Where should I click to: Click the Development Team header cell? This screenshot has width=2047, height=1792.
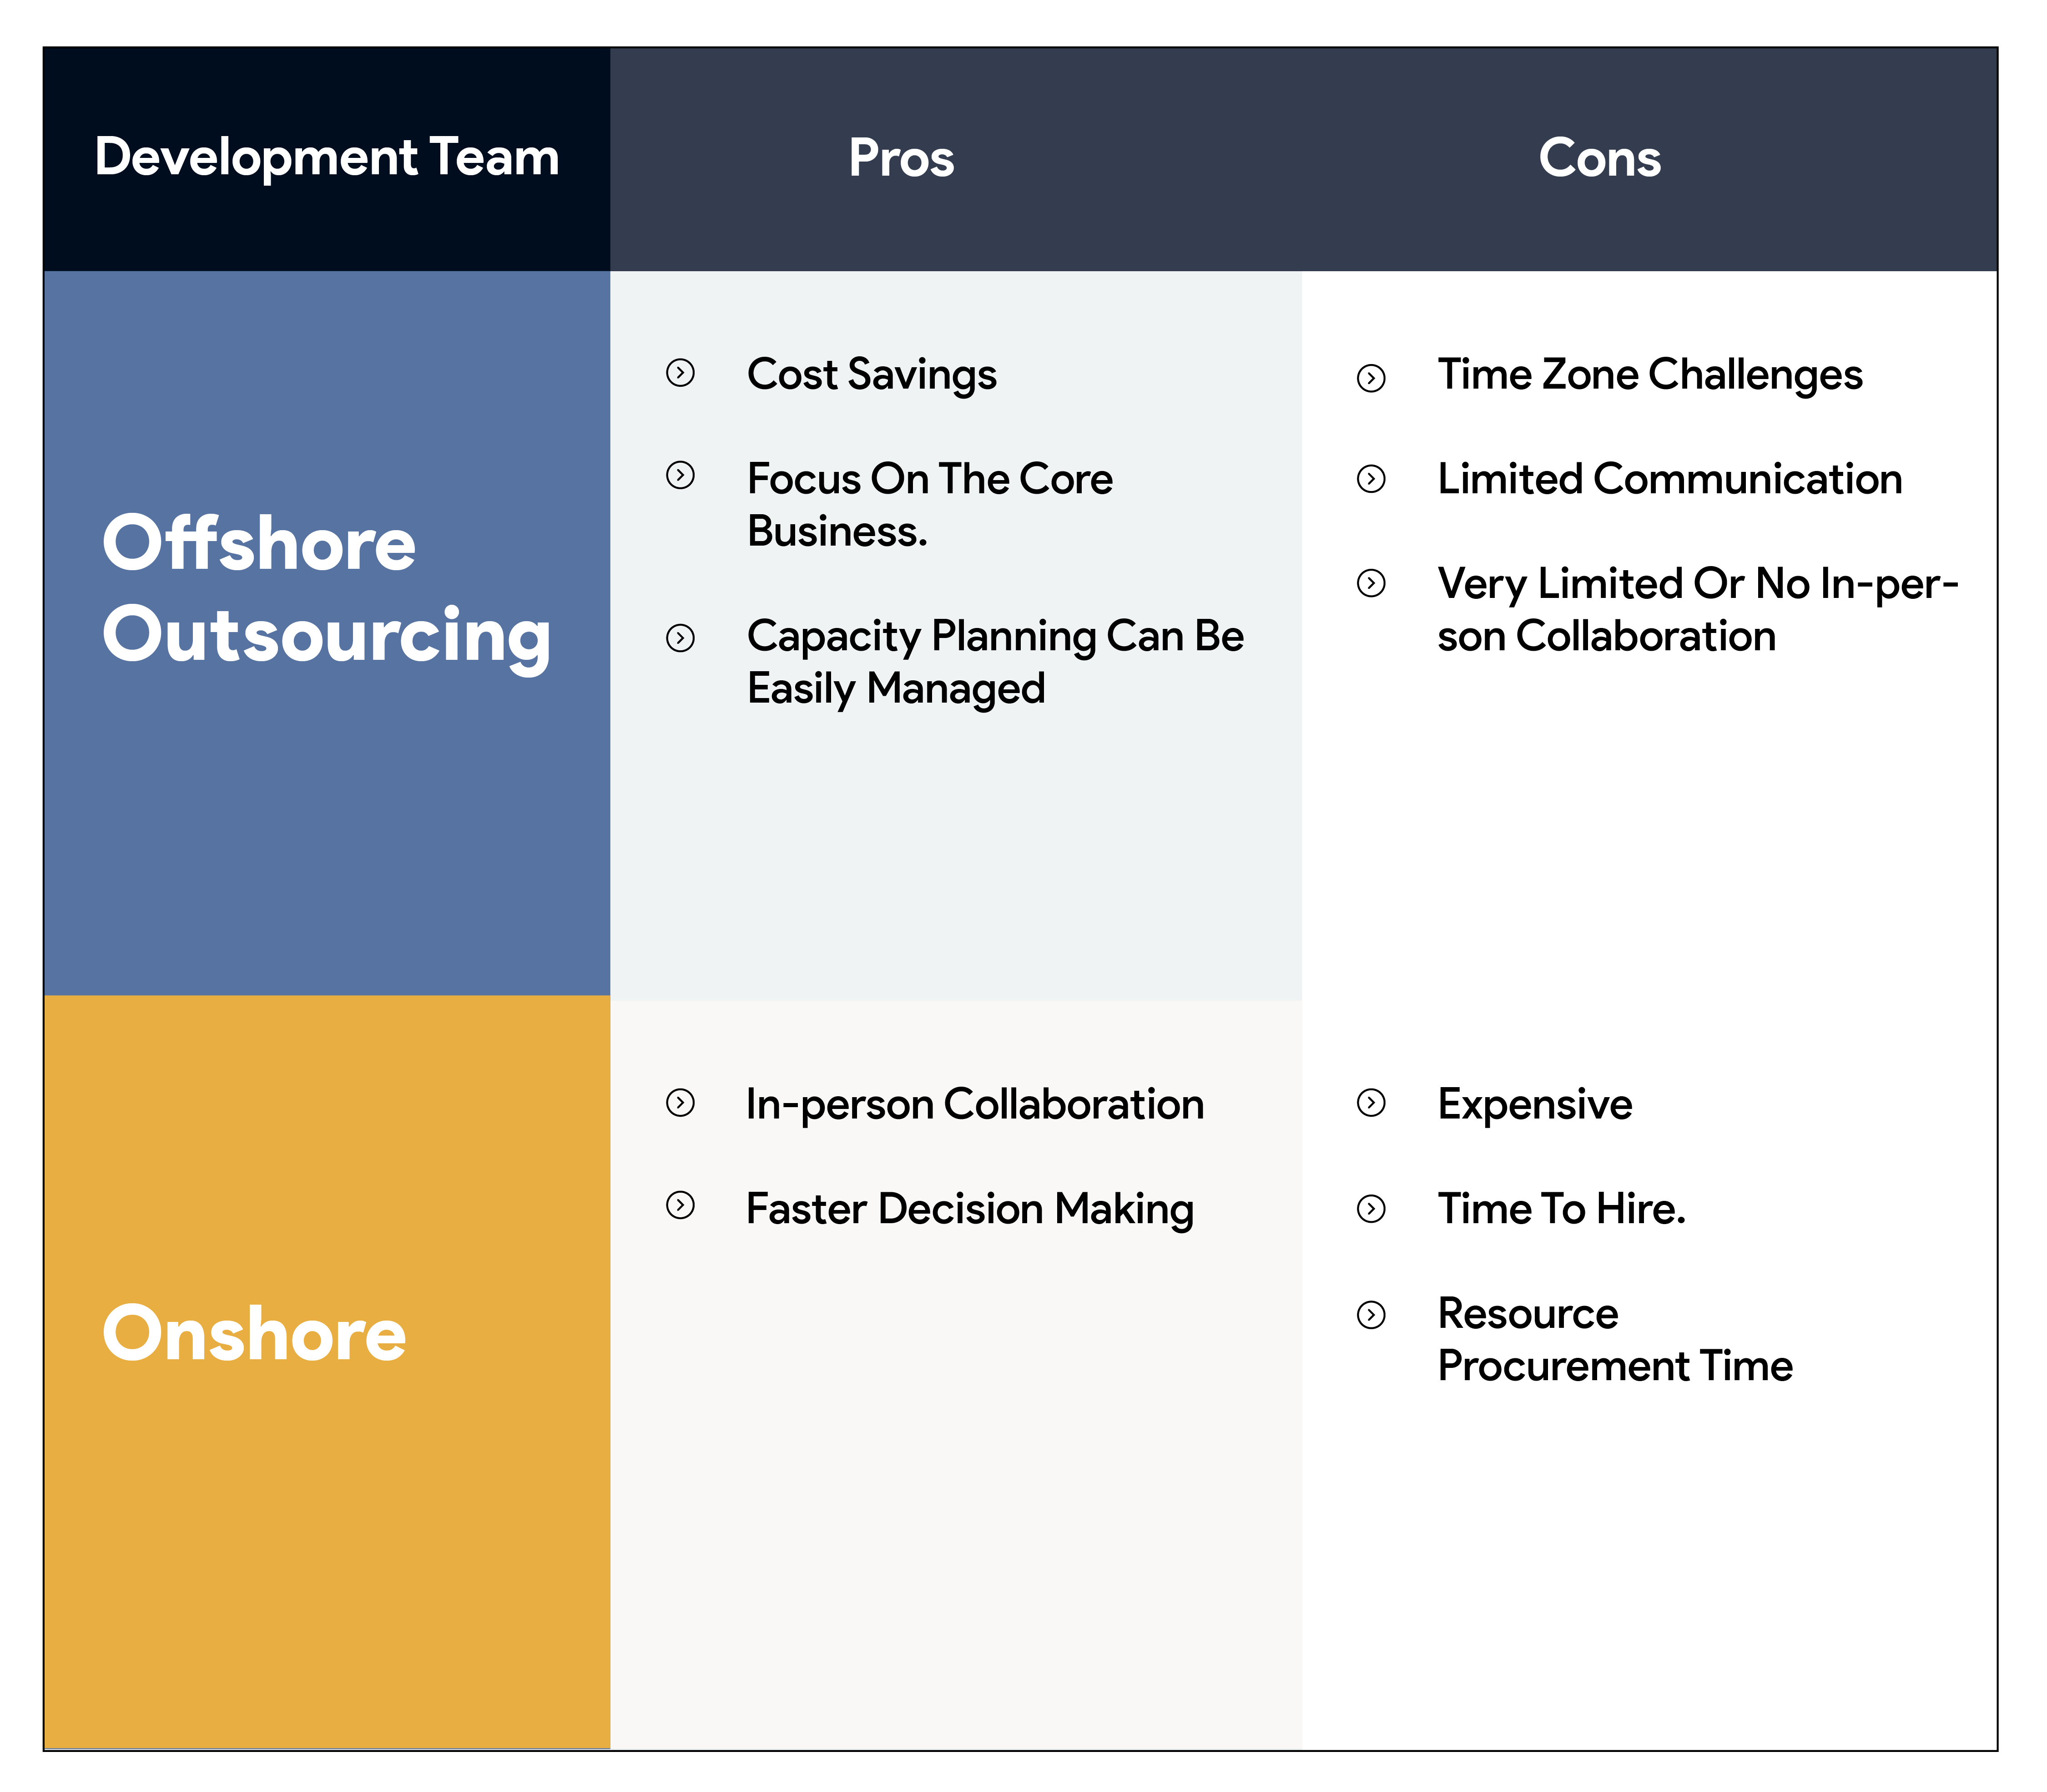tap(327, 159)
